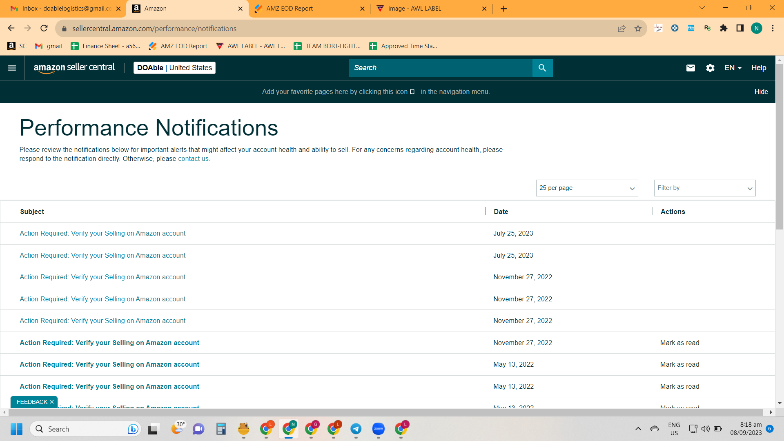Expand the EN language selector
Screen dimensions: 784x441
tap(733, 68)
